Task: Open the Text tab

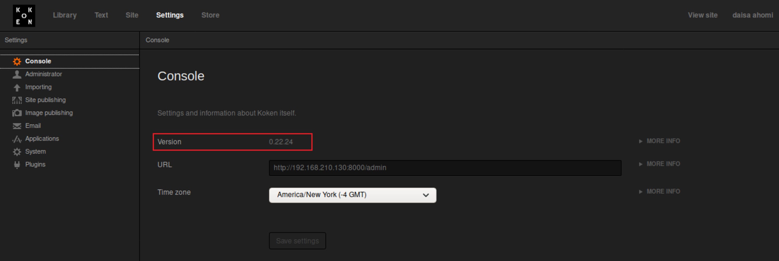Action: coord(101,15)
